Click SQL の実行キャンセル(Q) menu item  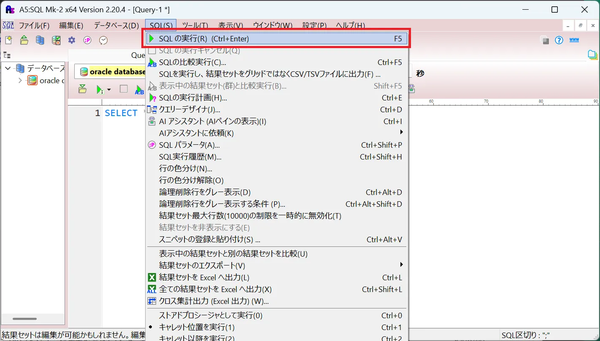(x=276, y=50)
